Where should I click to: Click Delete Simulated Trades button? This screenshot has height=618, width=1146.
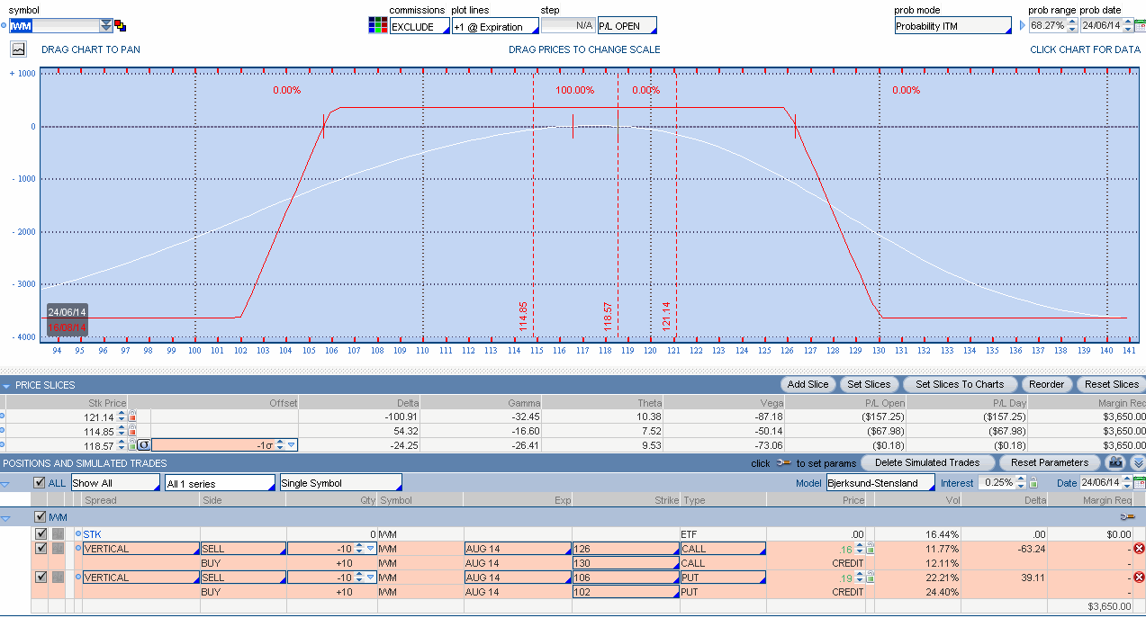pyautogui.click(x=926, y=462)
